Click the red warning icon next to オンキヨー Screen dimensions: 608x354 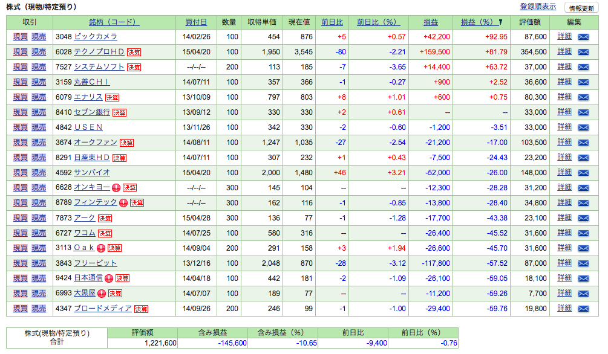(116, 188)
